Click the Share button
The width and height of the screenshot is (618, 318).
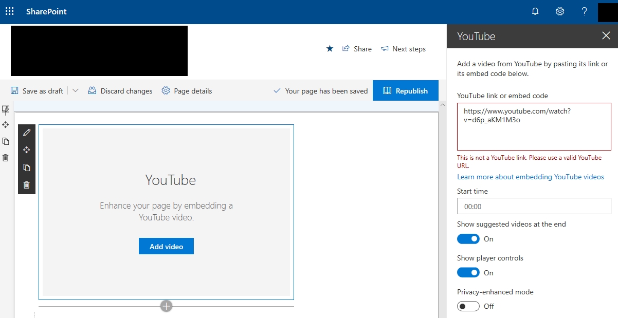pos(357,49)
